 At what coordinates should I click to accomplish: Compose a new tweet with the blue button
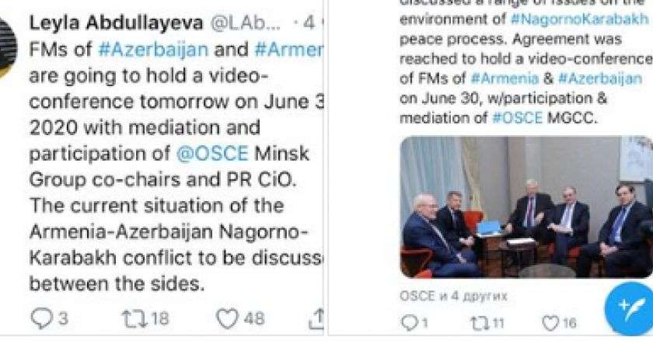(630, 309)
